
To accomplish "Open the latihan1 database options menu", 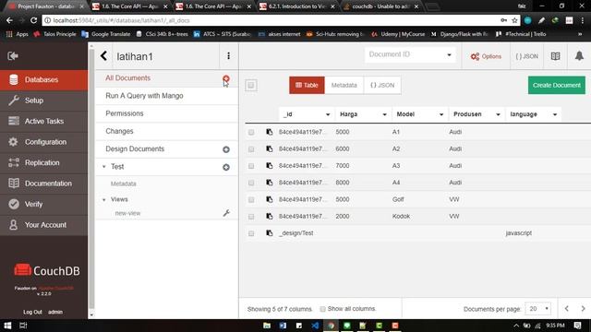I will point(228,55).
